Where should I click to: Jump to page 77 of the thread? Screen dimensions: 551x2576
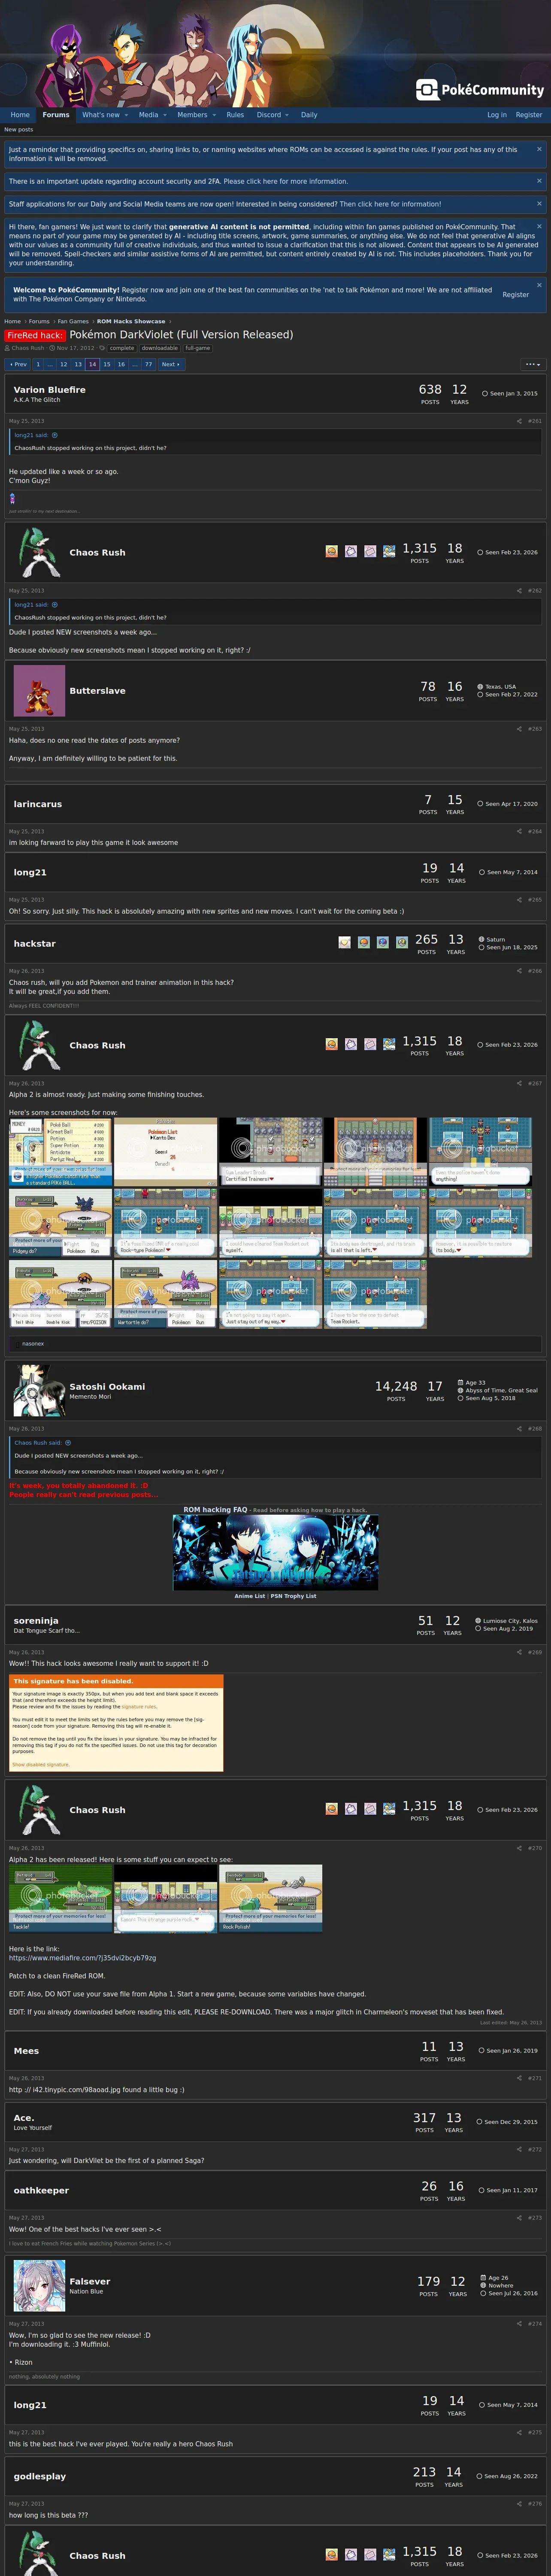coord(149,364)
